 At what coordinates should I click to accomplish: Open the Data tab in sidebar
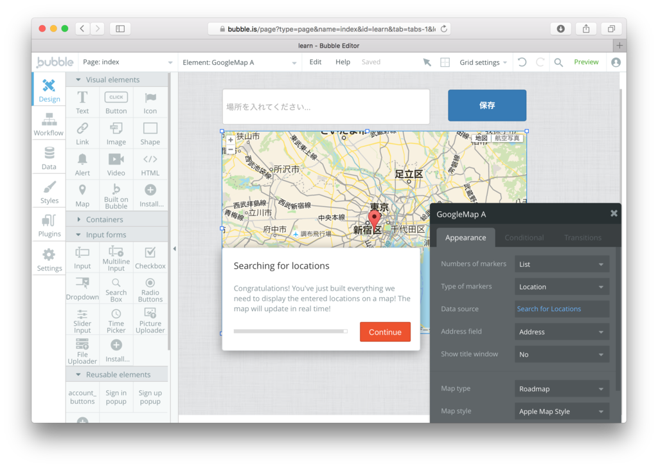coord(49,158)
